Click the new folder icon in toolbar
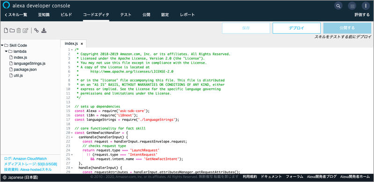The image size is (374, 182). coord(12,30)
